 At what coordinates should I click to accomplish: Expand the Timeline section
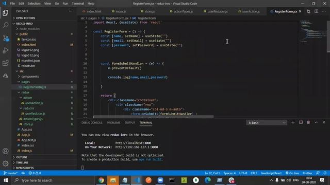(x=44, y=162)
